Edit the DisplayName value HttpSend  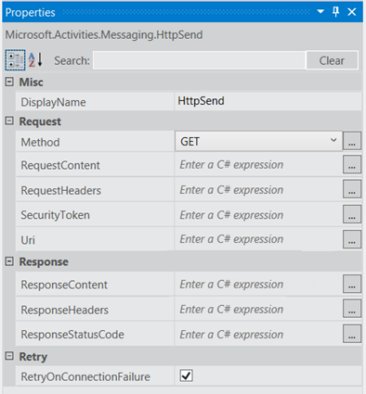[268, 101]
